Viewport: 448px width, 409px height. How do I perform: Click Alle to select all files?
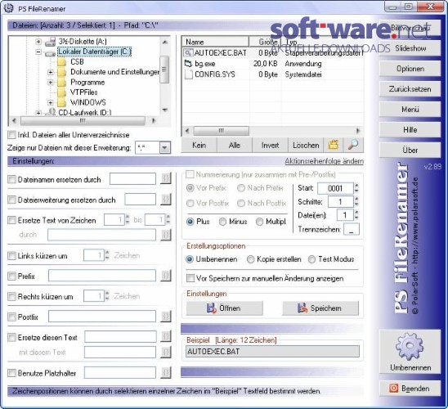tap(235, 145)
